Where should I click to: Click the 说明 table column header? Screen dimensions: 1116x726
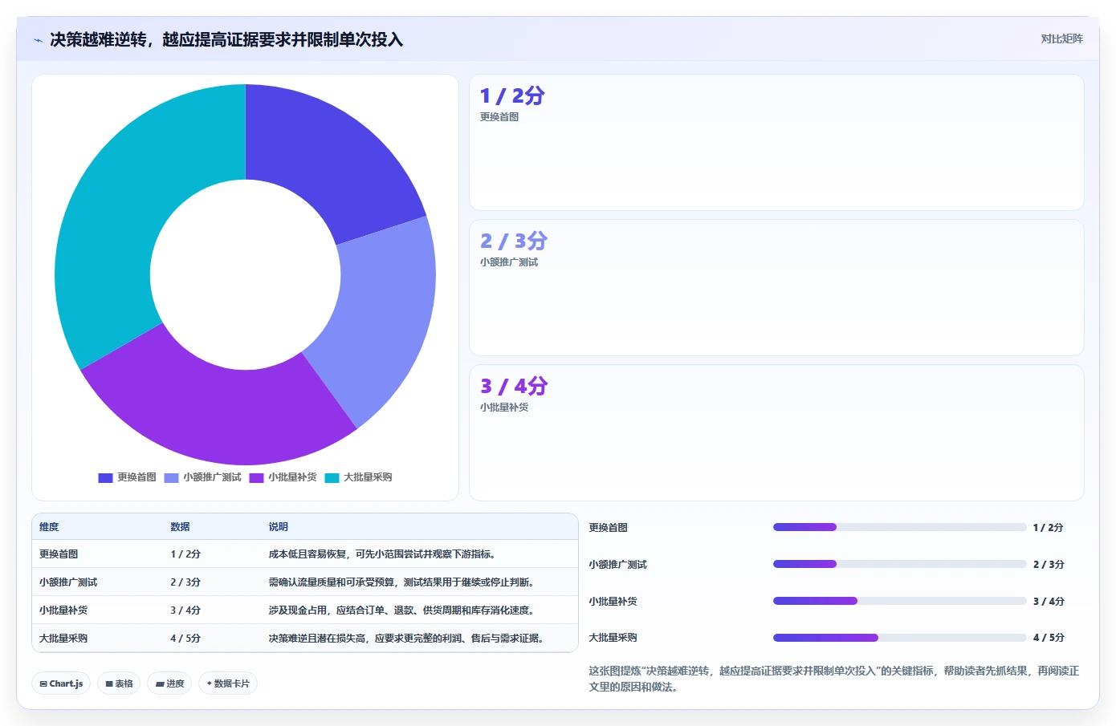pos(278,527)
